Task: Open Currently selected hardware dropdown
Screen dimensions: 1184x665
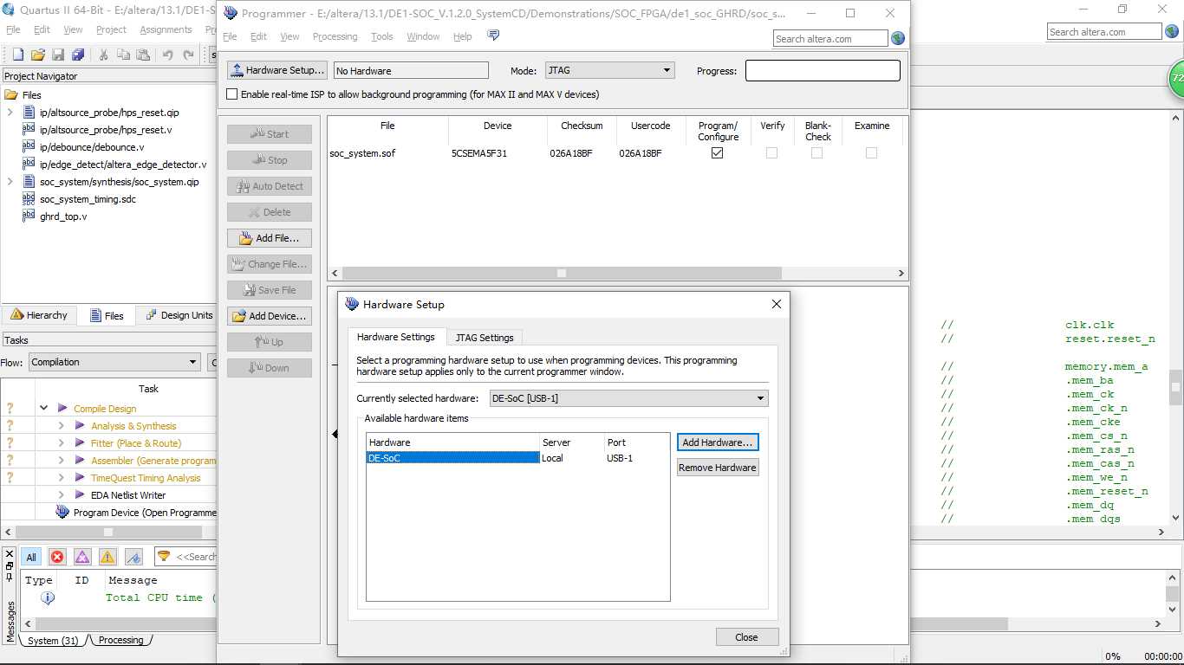Action: coord(628,398)
